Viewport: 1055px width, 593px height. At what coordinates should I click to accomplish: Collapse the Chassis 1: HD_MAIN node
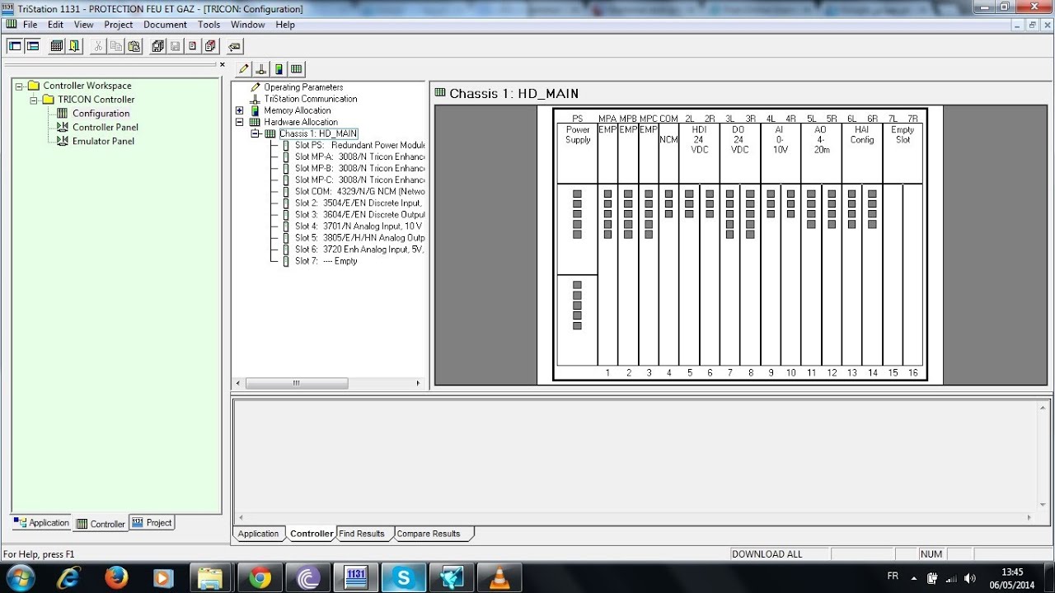click(x=256, y=133)
